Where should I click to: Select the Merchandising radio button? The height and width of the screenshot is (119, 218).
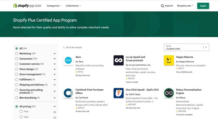(x=17, y=98)
